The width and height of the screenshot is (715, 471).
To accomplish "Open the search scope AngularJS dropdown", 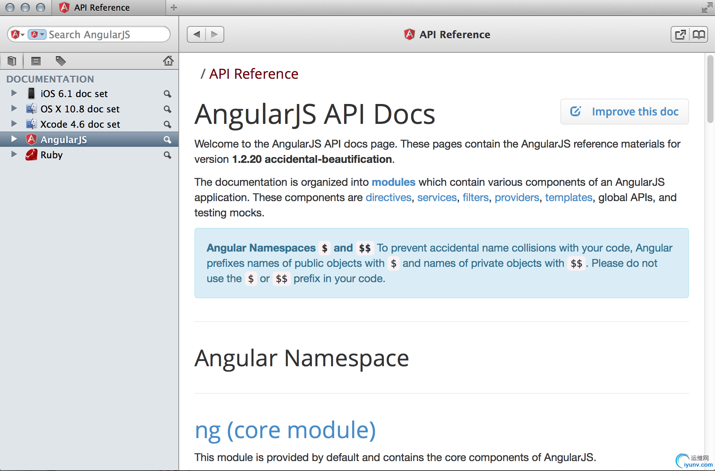I will coord(37,34).
